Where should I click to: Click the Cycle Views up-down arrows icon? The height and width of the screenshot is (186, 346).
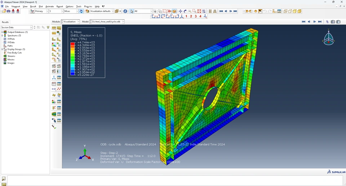coord(204,11)
